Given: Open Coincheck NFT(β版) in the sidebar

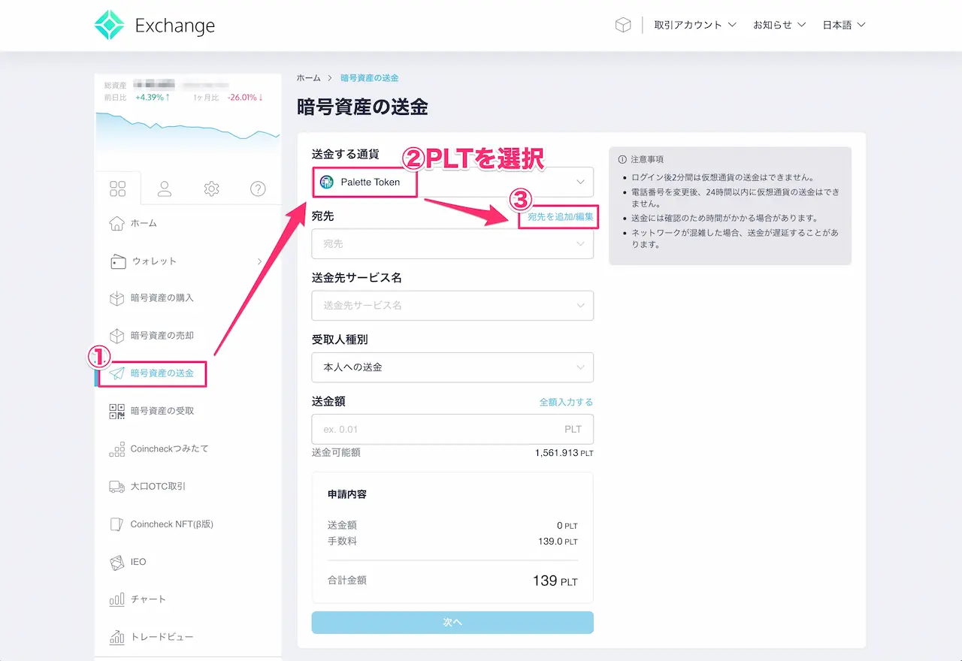Looking at the screenshot, I should pyautogui.click(x=172, y=524).
